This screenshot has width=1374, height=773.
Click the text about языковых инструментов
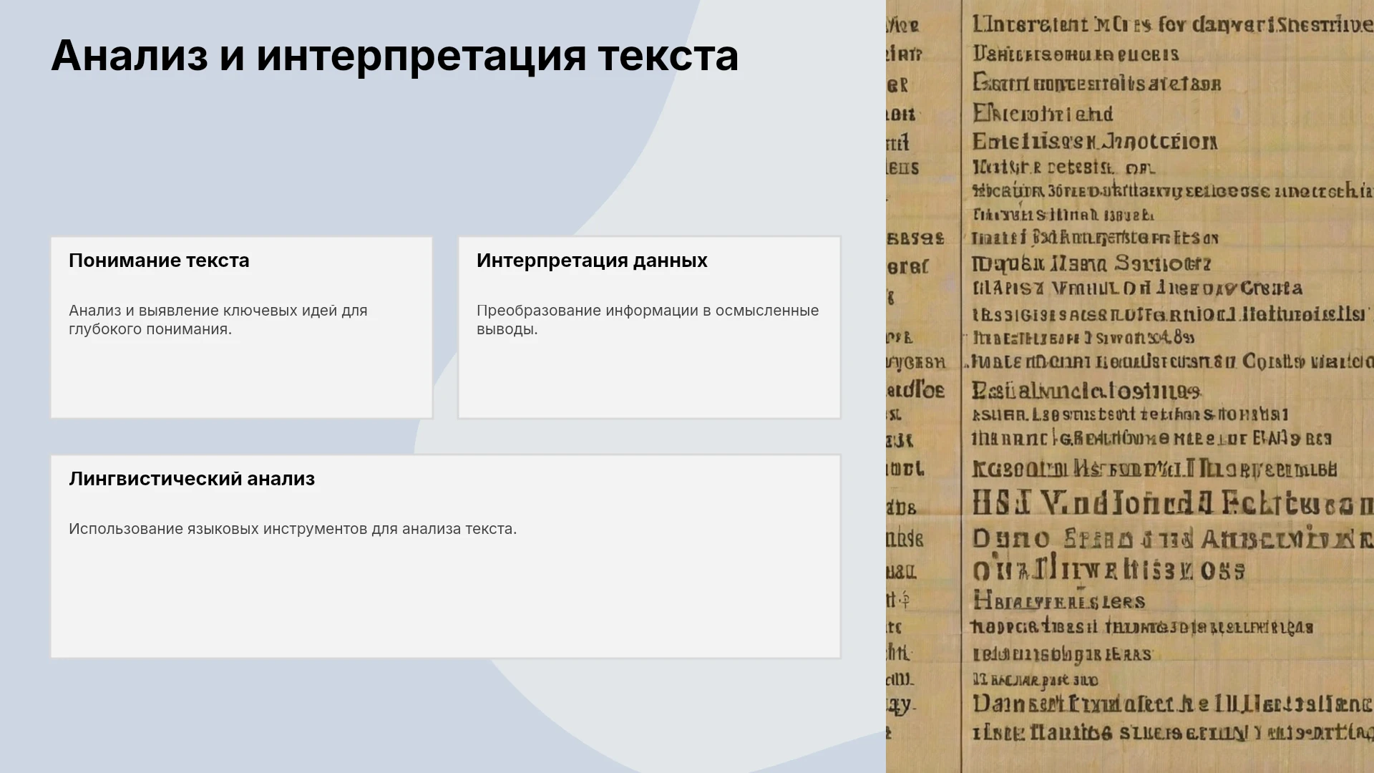[293, 529]
